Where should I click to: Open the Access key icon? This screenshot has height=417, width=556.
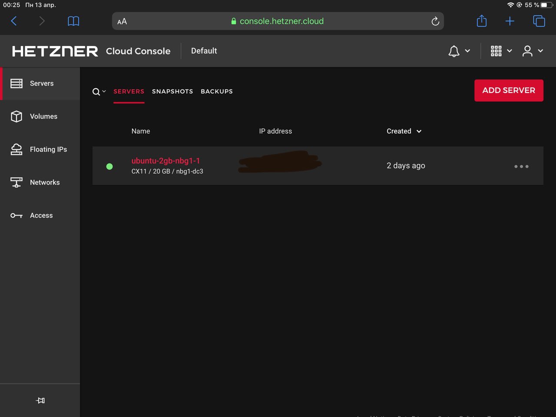(17, 215)
